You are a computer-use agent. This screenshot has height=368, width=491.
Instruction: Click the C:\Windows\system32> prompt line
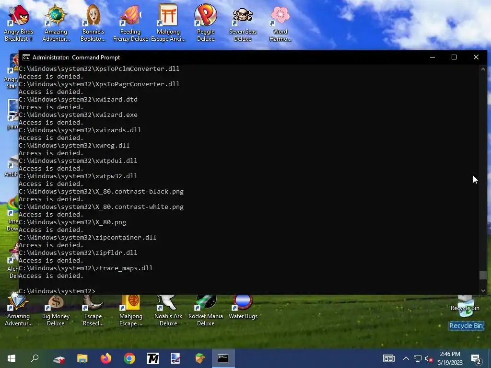(x=57, y=291)
